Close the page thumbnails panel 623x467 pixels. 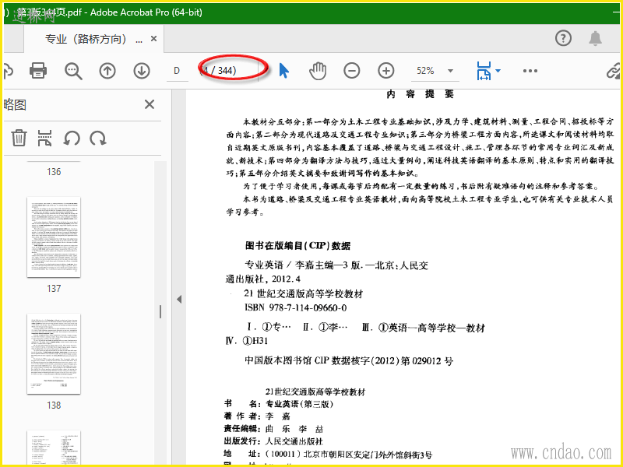click(x=150, y=104)
